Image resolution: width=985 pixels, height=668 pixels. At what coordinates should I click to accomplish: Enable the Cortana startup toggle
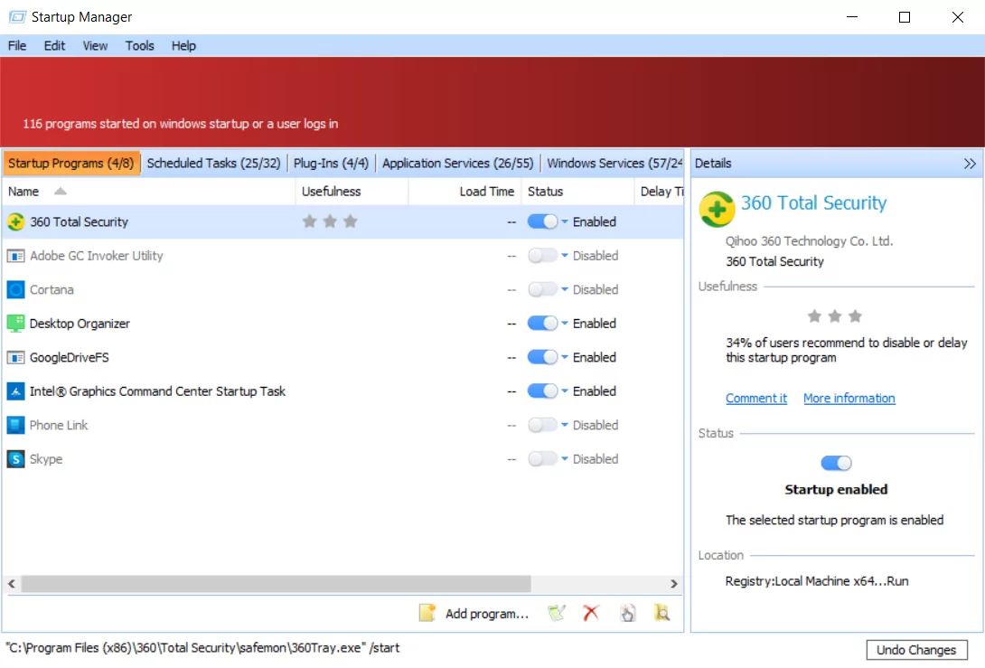click(x=542, y=289)
